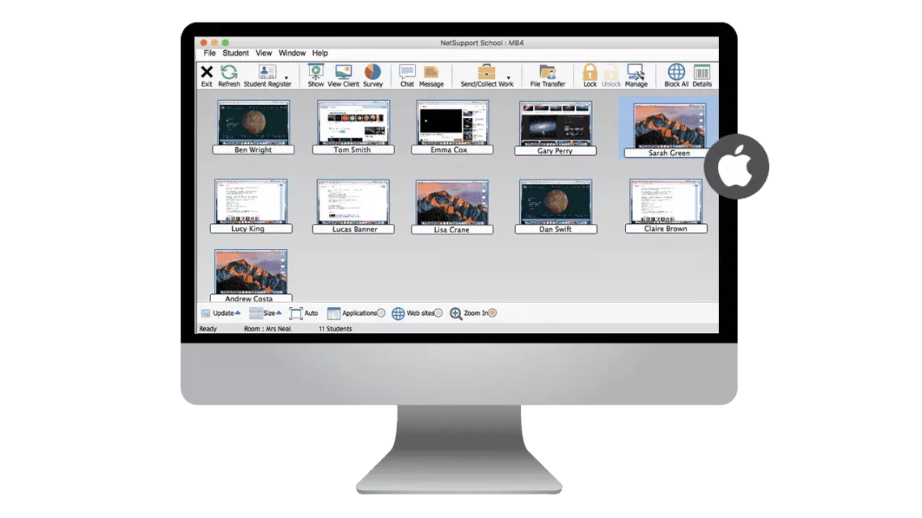The width and height of the screenshot is (922, 518).
Task: Click the View Client icon
Action: (344, 73)
